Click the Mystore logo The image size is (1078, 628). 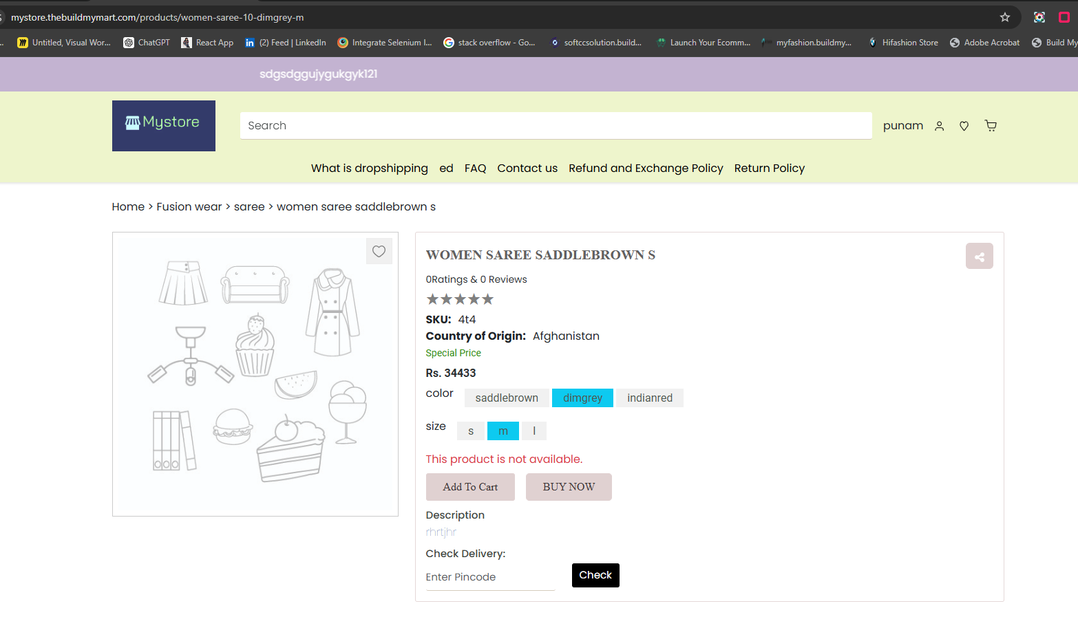(x=164, y=126)
